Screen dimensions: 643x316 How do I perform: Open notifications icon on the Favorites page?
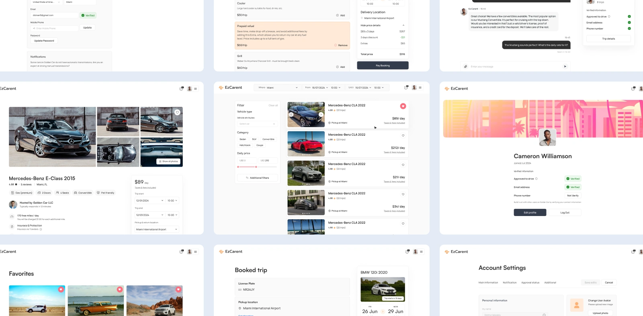[181, 252]
